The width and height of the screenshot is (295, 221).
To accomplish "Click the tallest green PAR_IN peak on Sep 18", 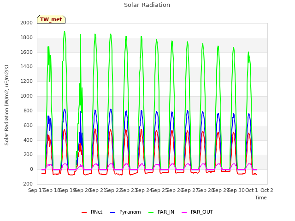I will (65, 31).
